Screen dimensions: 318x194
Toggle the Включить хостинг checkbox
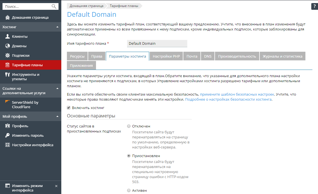69,108
